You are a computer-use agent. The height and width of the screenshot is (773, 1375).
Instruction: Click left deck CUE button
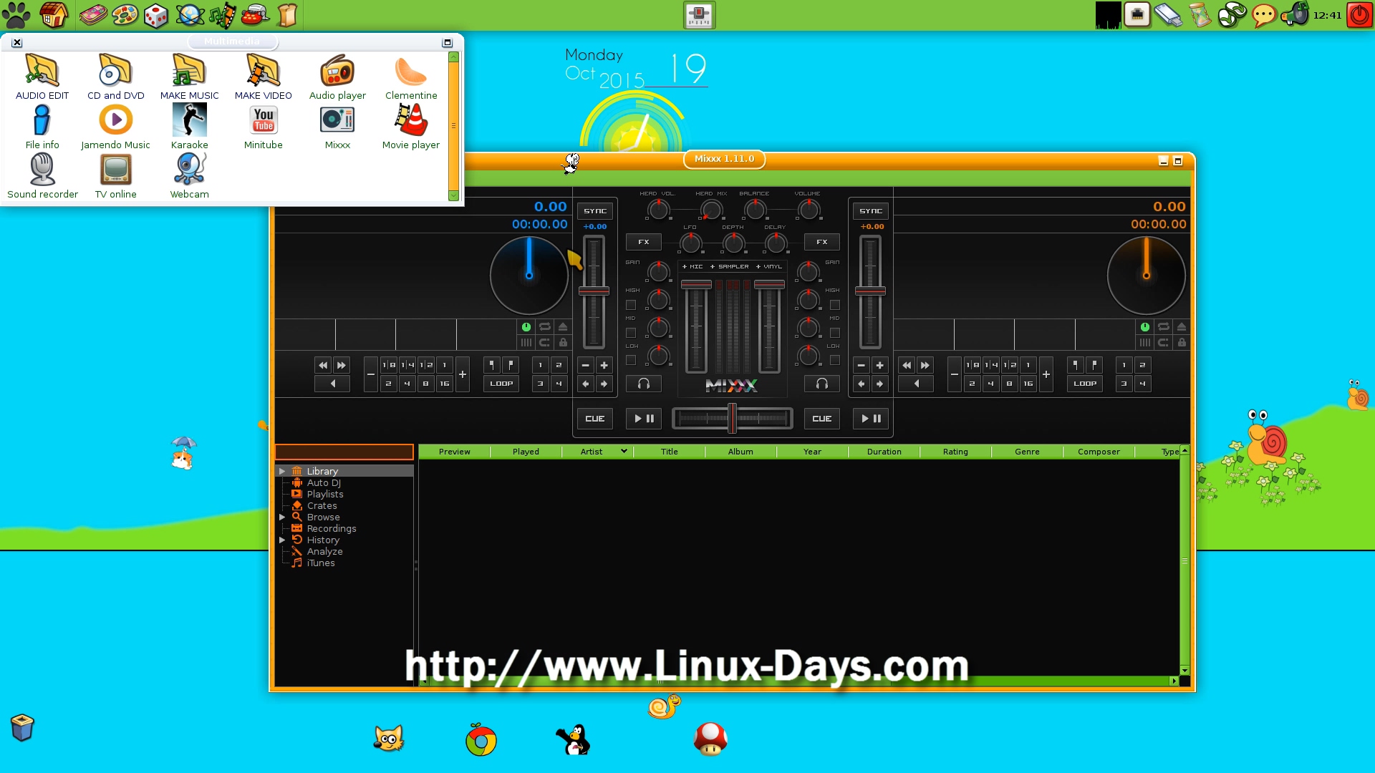(594, 419)
